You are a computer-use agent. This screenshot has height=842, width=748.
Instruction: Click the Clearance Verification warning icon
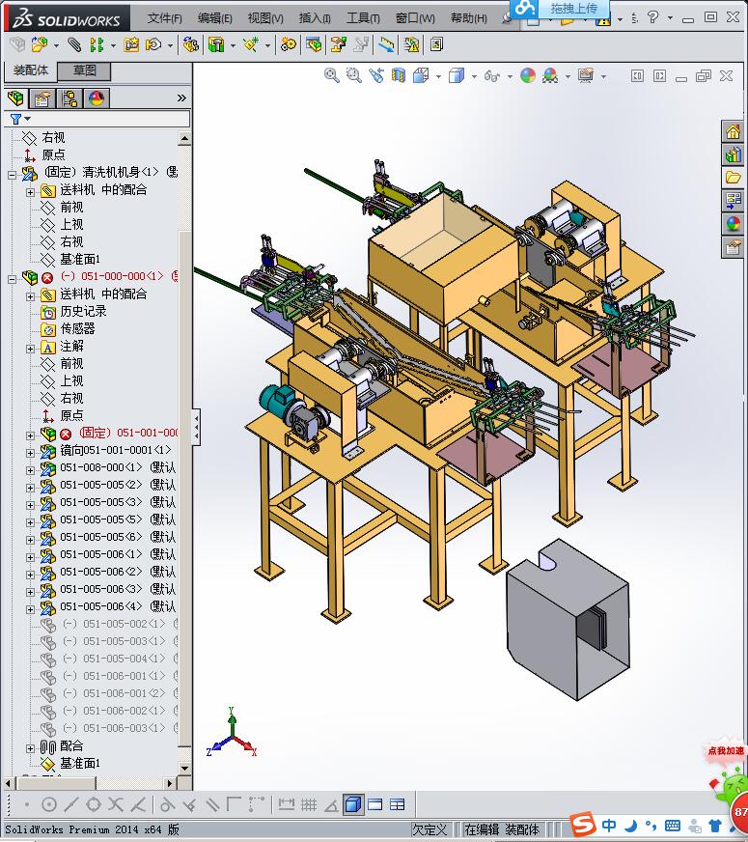point(411,44)
